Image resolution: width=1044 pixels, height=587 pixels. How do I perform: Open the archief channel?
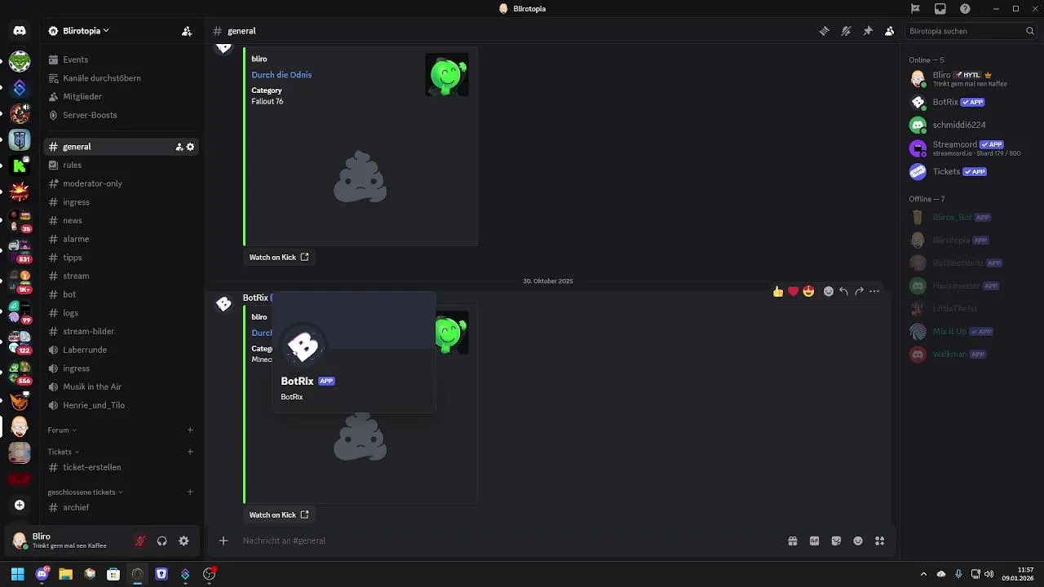122,507
